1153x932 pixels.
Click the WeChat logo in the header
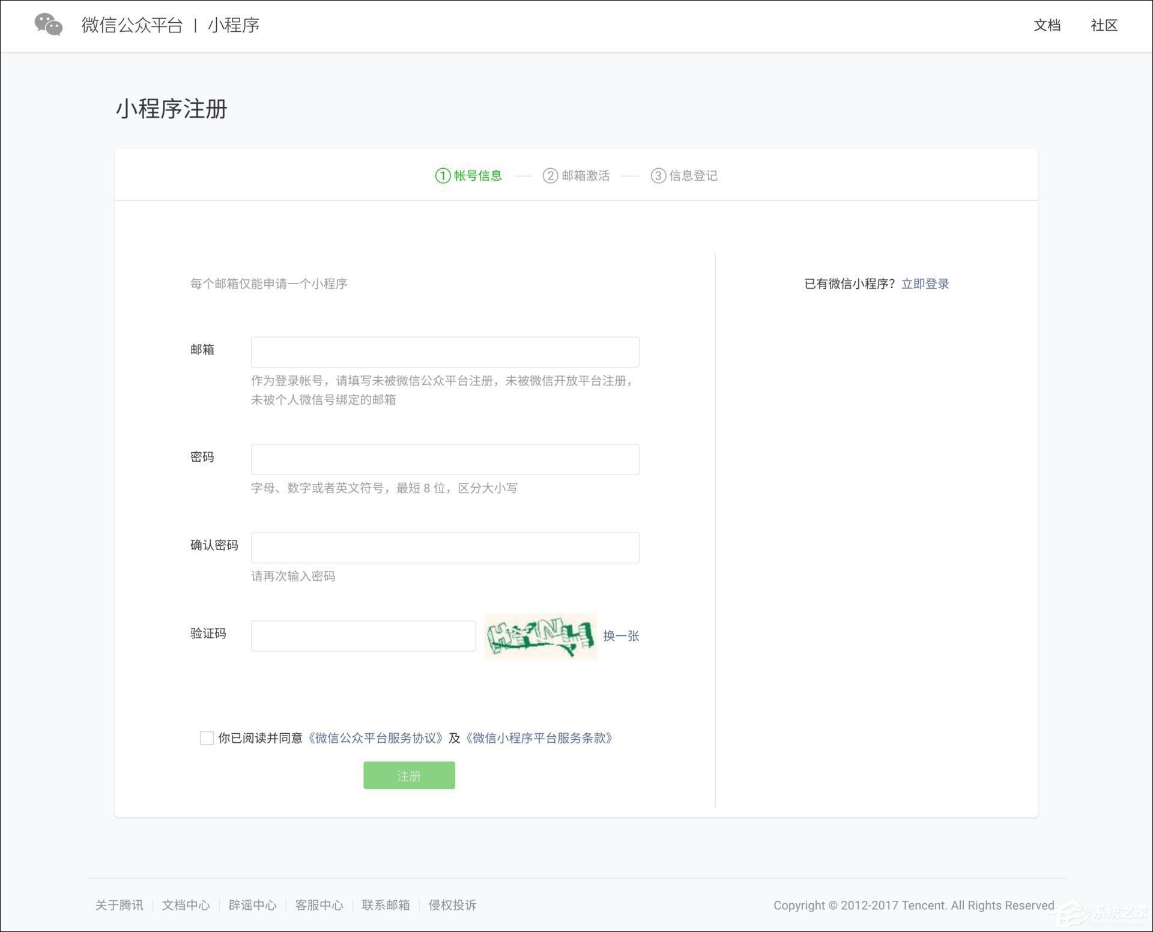point(49,25)
